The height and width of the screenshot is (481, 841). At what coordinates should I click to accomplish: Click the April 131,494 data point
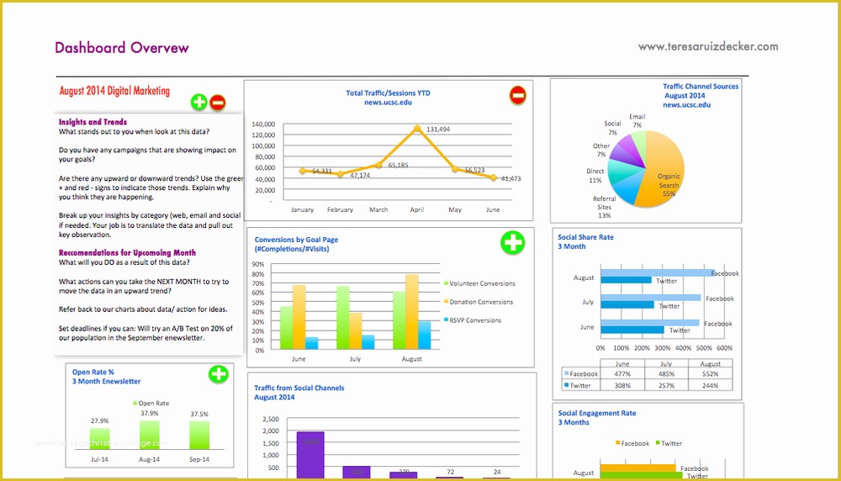[417, 128]
